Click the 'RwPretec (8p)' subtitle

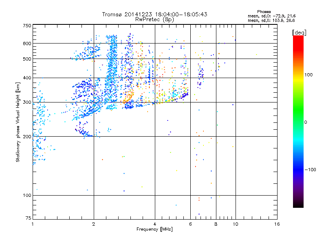coord(154,20)
